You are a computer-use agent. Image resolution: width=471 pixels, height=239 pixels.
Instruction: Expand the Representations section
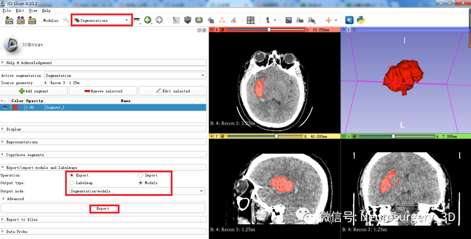coord(103,142)
